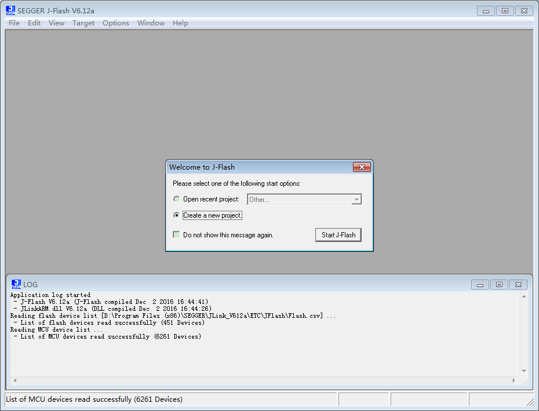This screenshot has width=539, height=411.
Task: Click the '451 Devices' flash list log line
Action: 109,322
